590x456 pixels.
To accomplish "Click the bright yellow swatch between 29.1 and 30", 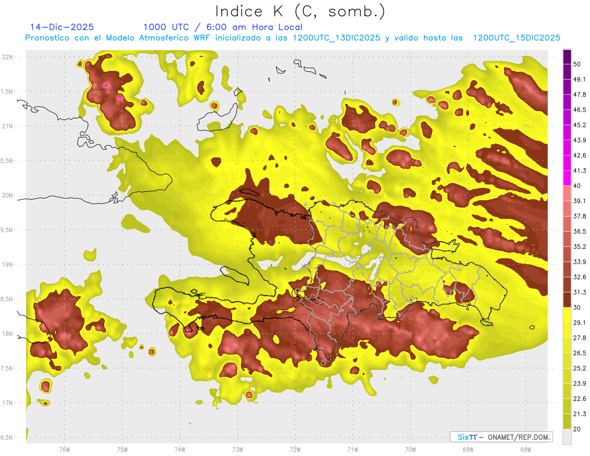I will [x=567, y=315].
